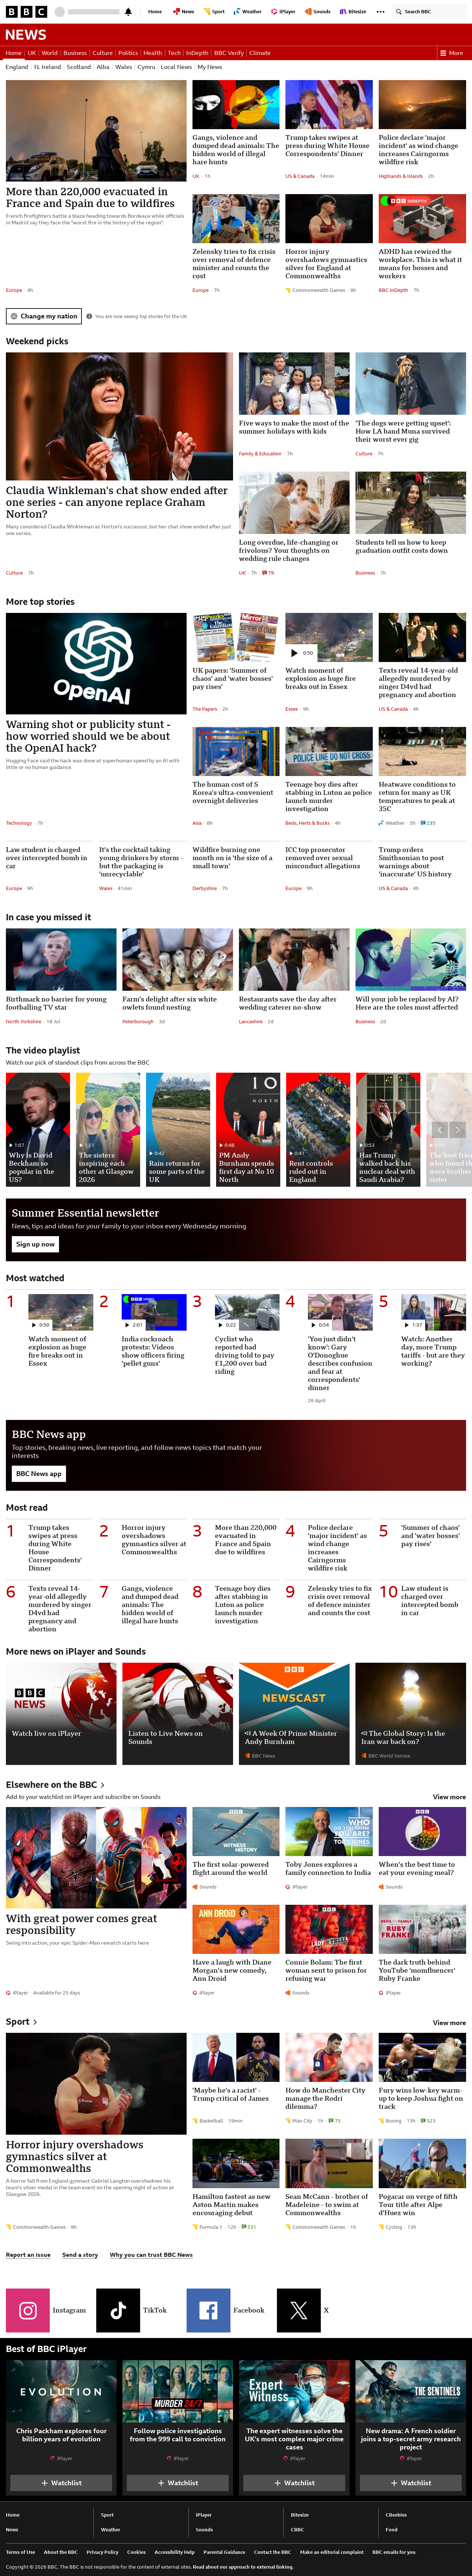The image size is (472, 2576).
Task: Click View more next to Sport section
Action: click(x=449, y=2022)
